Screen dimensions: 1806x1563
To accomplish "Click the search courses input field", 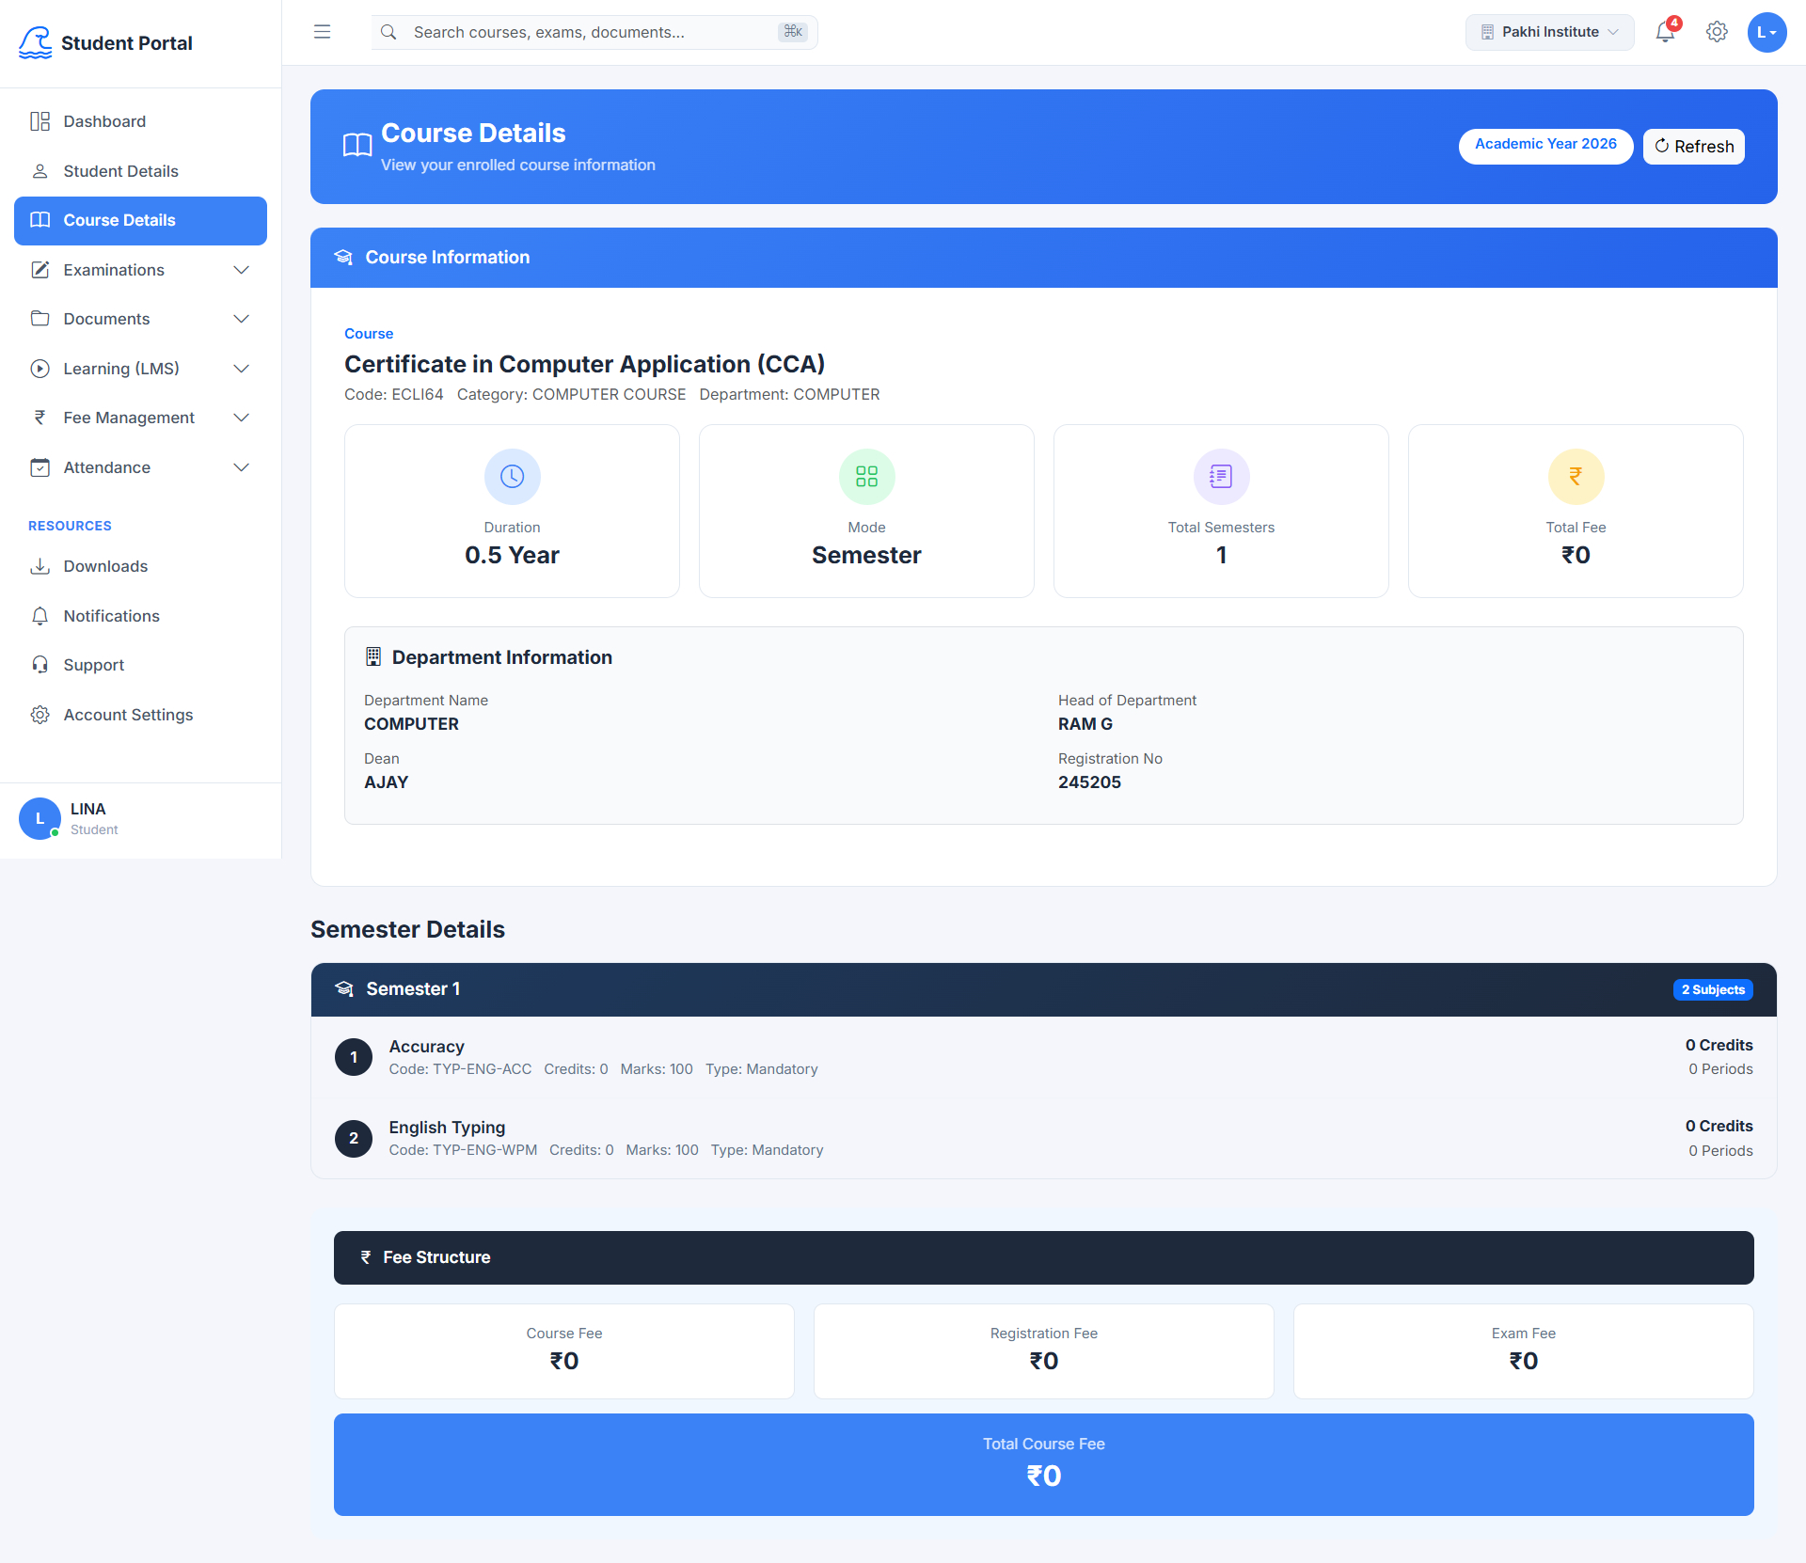I will click(x=594, y=32).
